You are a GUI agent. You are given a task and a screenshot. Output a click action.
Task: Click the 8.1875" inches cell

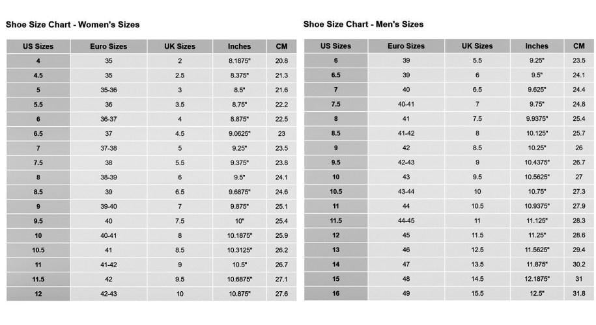239,61
